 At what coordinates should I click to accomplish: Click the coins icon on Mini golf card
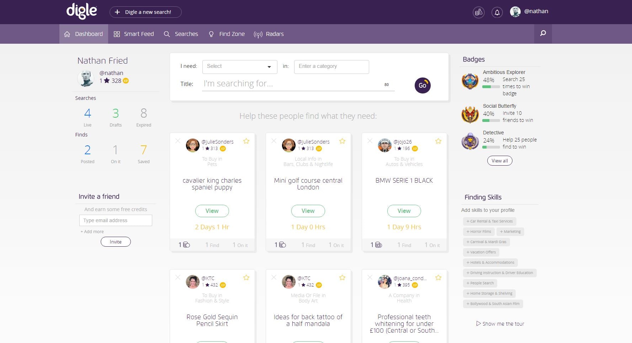(x=282, y=245)
